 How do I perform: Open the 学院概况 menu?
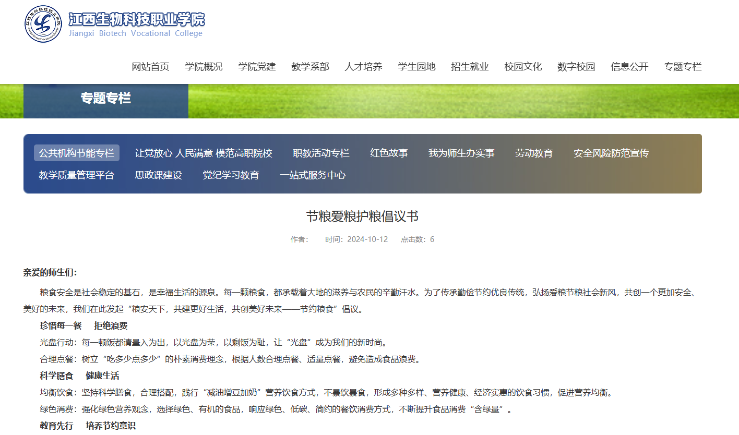pyautogui.click(x=204, y=67)
